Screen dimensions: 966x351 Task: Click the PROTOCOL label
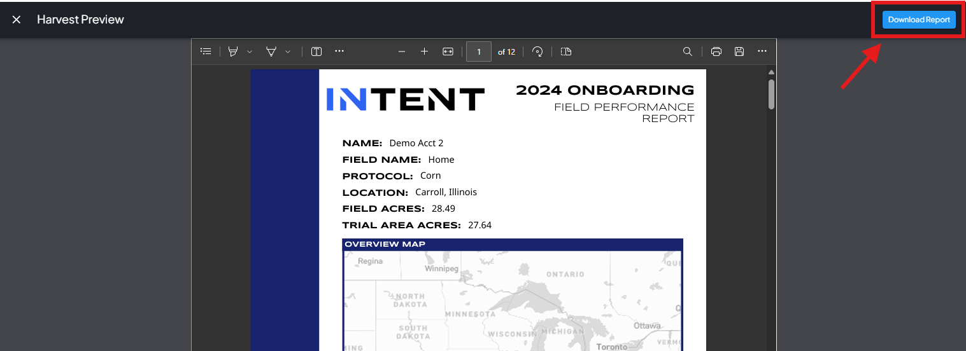coord(378,176)
